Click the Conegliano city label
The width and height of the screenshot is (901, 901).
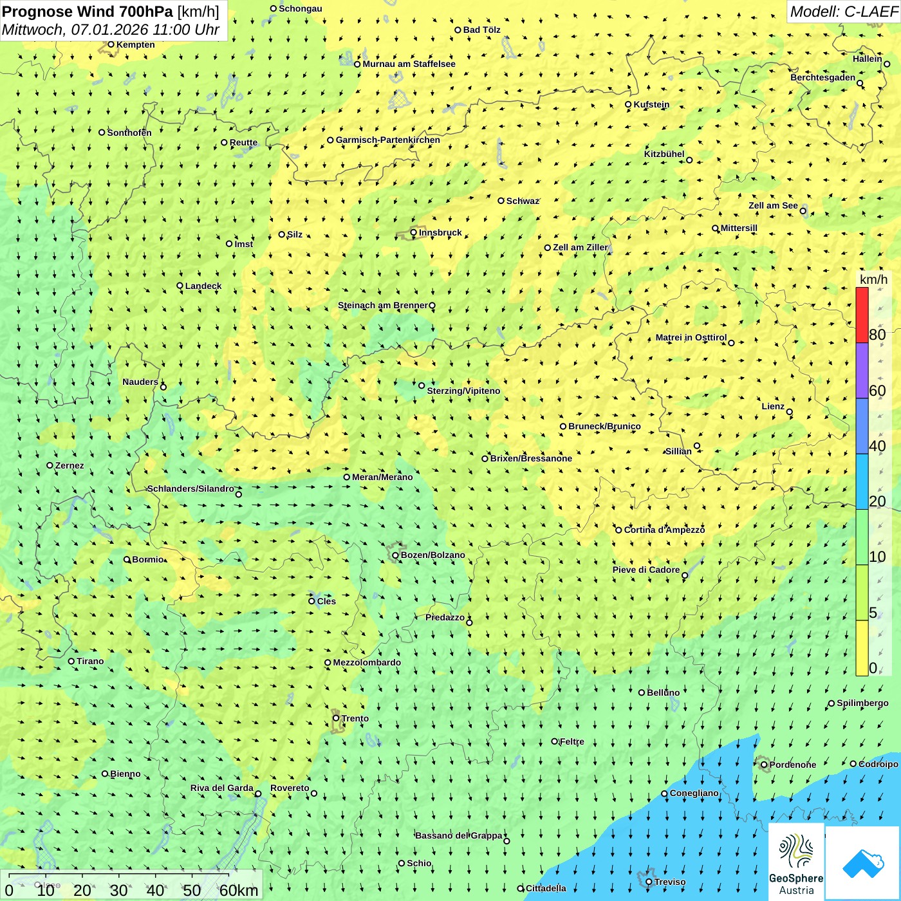694,793
